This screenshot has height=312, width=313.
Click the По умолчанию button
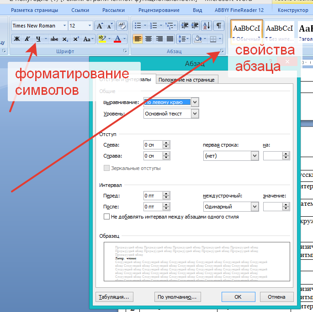coord(177,297)
